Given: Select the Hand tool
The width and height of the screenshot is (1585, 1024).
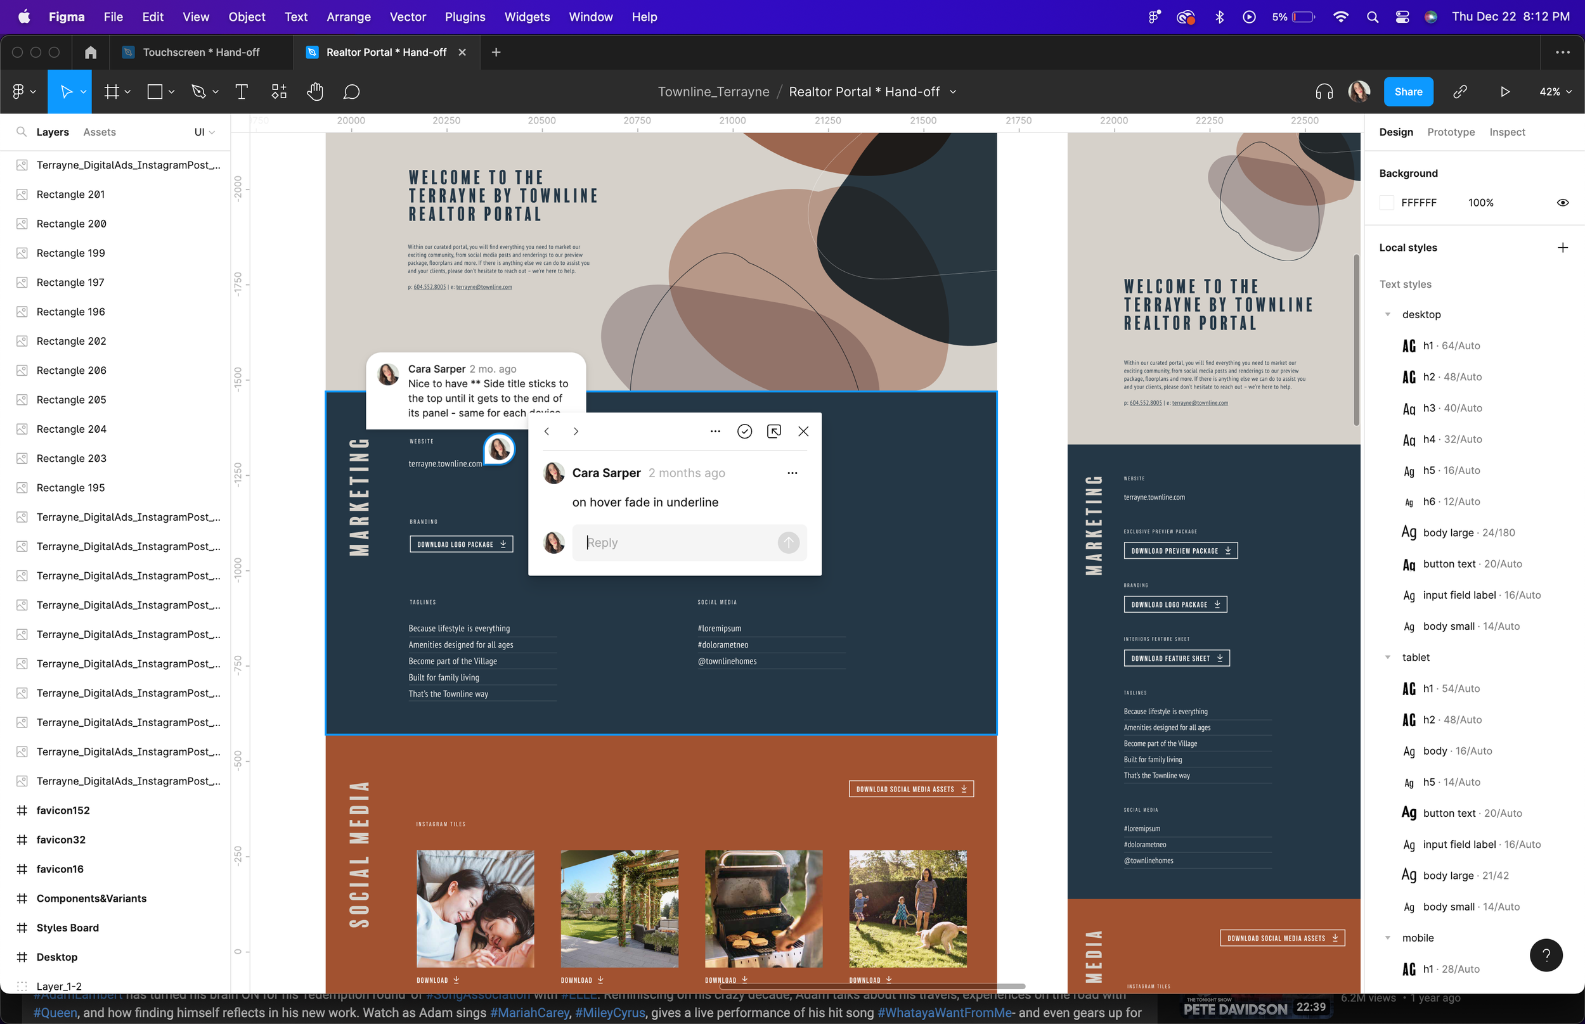Looking at the screenshot, I should (x=314, y=92).
